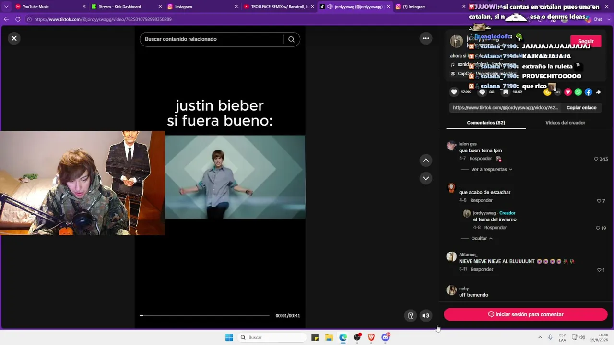614x345 pixels.
Task: Like laion gss comment with 343 likes
Action: [x=596, y=159]
